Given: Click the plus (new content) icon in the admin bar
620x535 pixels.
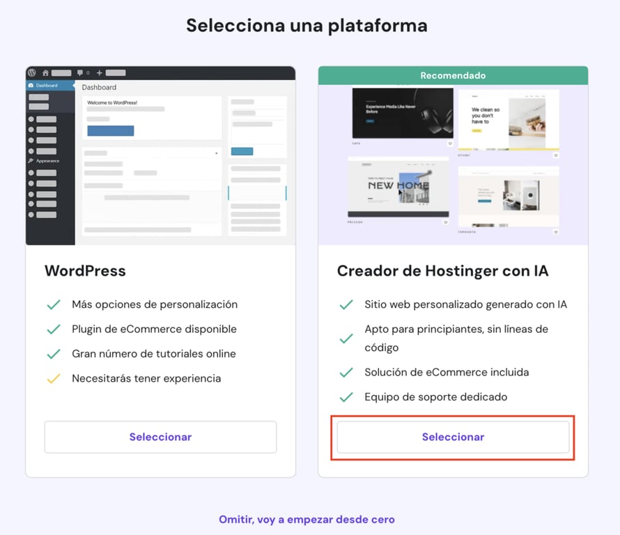Looking at the screenshot, I should pyautogui.click(x=98, y=72).
